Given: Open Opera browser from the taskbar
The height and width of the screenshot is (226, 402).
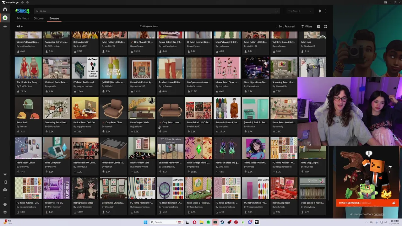Looking at the screenshot, I should 194,222.
